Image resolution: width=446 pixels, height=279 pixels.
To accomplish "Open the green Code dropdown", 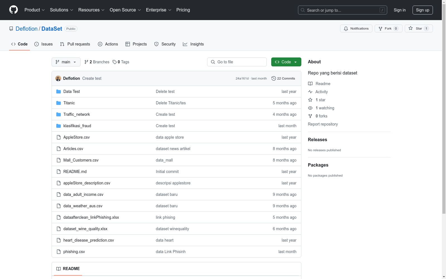I will (286, 62).
